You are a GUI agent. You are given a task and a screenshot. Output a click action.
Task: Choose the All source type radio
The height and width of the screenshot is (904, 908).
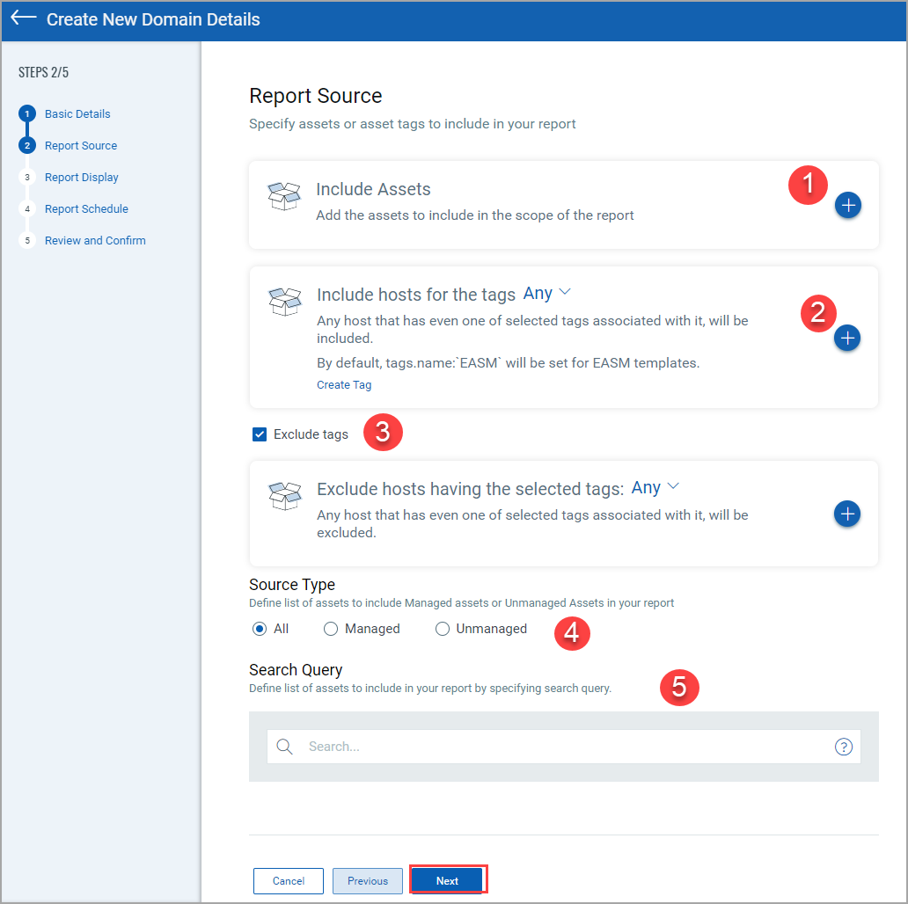[x=260, y=629]
